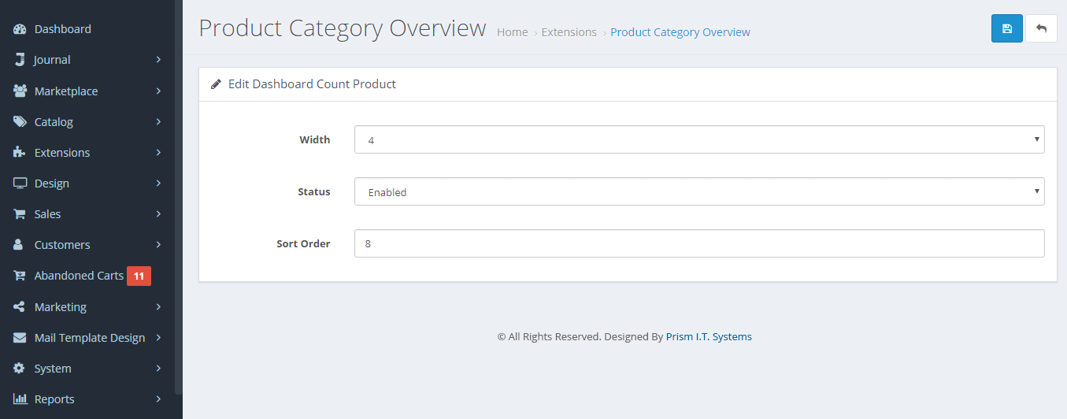Screen dimensions: 1067x419
Task: Follow the Prism I.T. Systems link
Action: pos(709,336)
